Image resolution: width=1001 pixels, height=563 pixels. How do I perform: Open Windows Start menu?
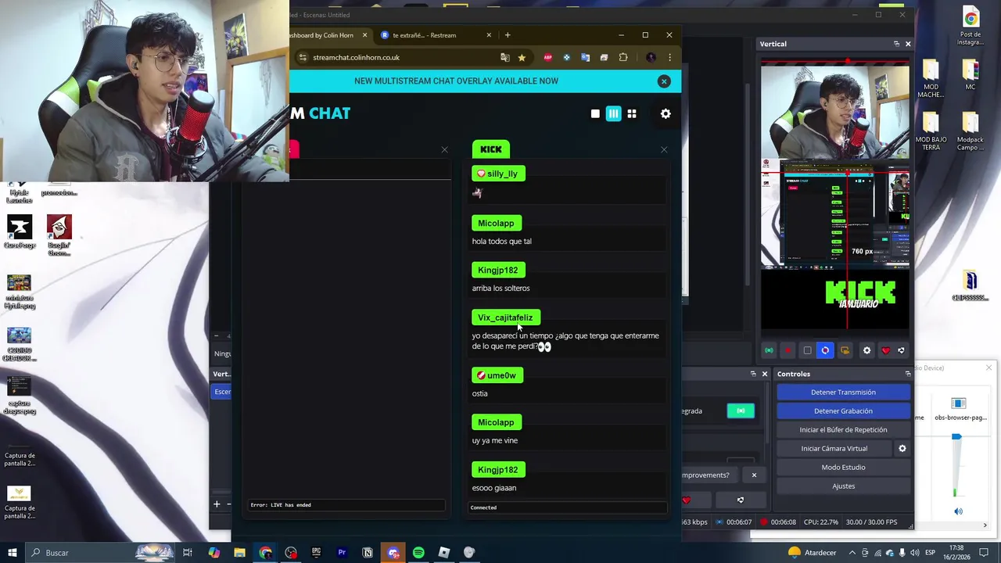coord(12,553)
